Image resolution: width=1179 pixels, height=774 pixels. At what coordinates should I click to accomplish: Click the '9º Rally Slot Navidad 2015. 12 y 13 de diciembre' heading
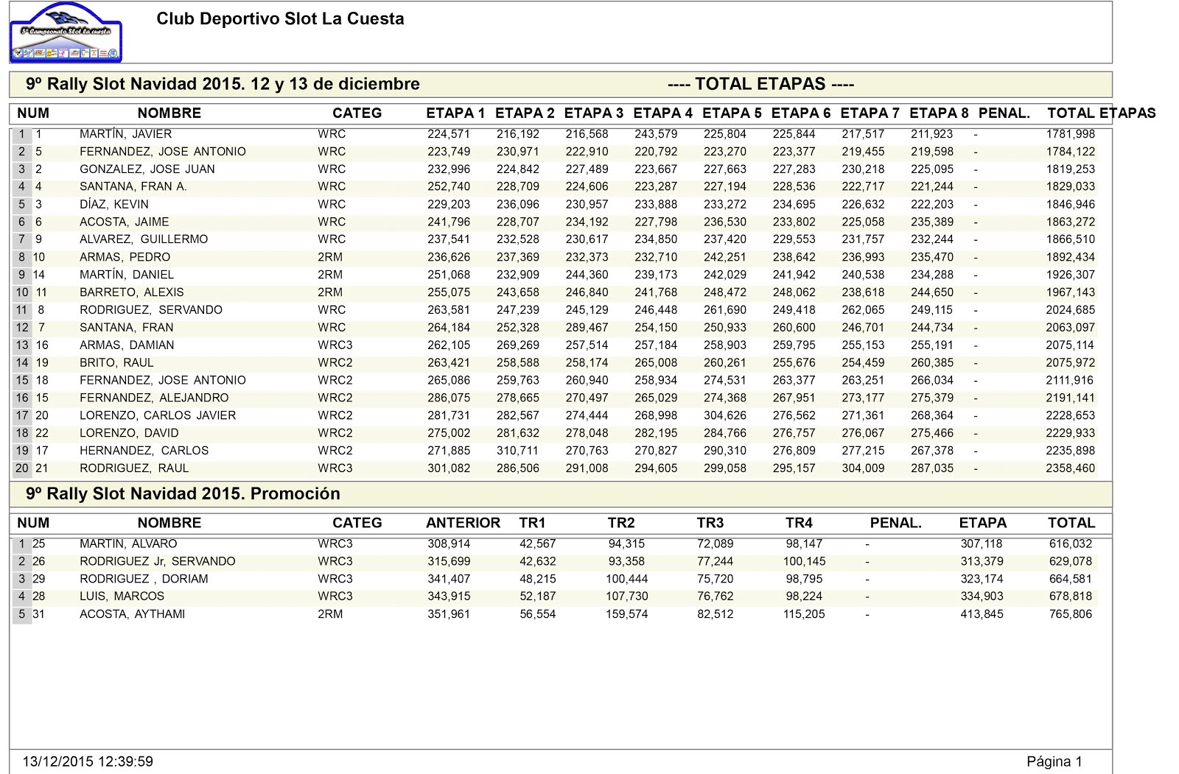click(223, 84)
